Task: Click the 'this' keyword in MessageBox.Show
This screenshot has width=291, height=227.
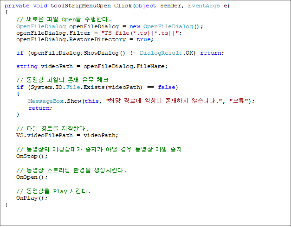Action: (x=91, y=101)
